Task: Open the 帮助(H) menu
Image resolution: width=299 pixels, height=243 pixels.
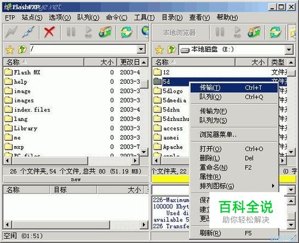Action: coord(227,17)
